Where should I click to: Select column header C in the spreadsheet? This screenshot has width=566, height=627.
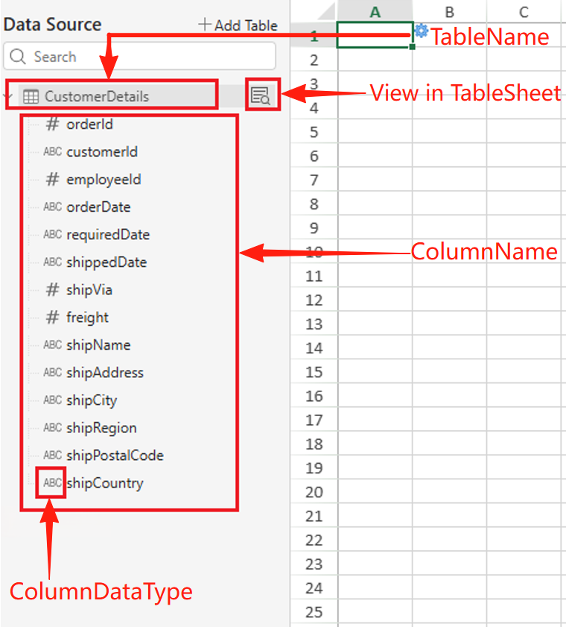[x=524, y=11]
